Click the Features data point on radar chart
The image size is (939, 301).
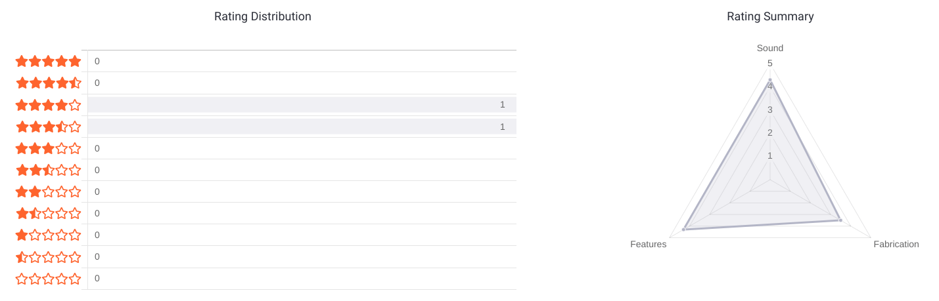pos(684,229)
